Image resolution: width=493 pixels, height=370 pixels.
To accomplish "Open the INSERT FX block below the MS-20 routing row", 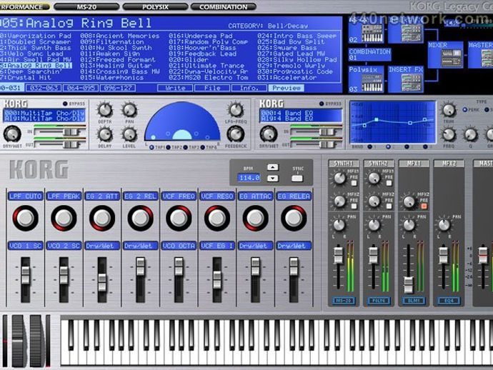I will [x=406, y=79].
